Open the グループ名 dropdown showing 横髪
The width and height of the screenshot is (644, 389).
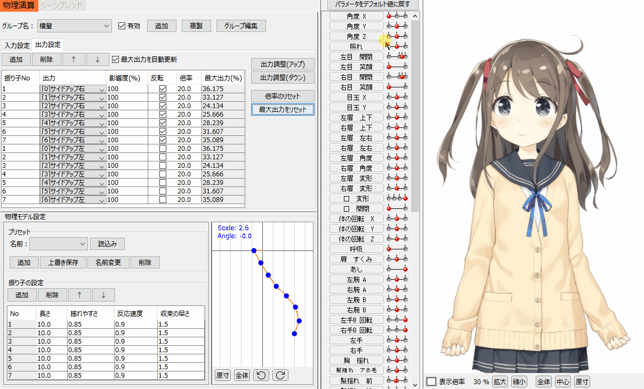pyautogui.click(x=75, y=26)
